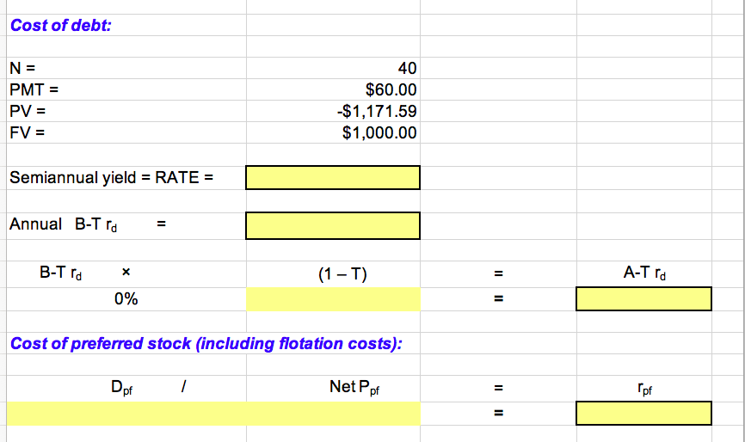Click the 'Dpf /' header cell
Screen dimensions: 745x442
pos(126,388)
